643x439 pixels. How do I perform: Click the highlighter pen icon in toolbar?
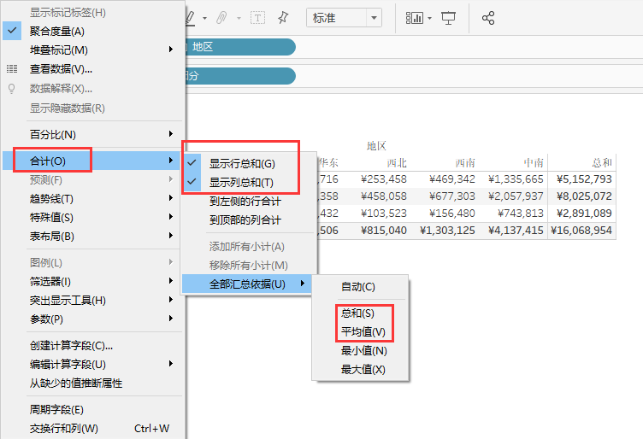[x=191, y=18]
